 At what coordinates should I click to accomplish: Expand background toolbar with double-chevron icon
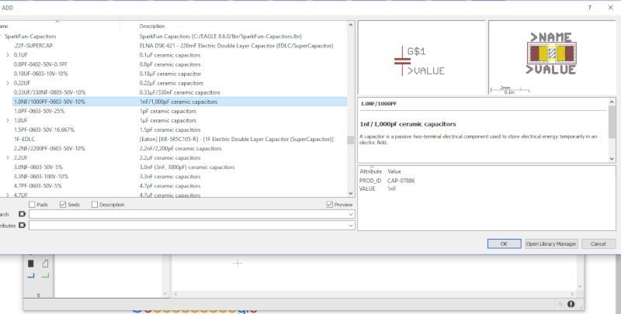click(x=38, y=295)
